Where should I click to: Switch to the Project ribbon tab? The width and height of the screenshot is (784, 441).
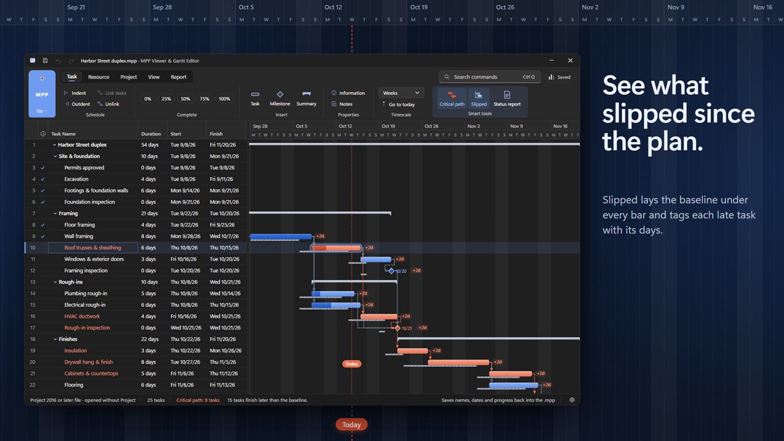click(129, 77)
